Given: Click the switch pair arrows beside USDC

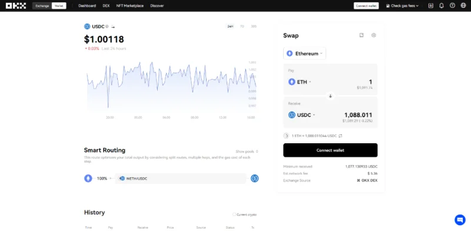Looking at the screenshot, I should pos(113,27).
